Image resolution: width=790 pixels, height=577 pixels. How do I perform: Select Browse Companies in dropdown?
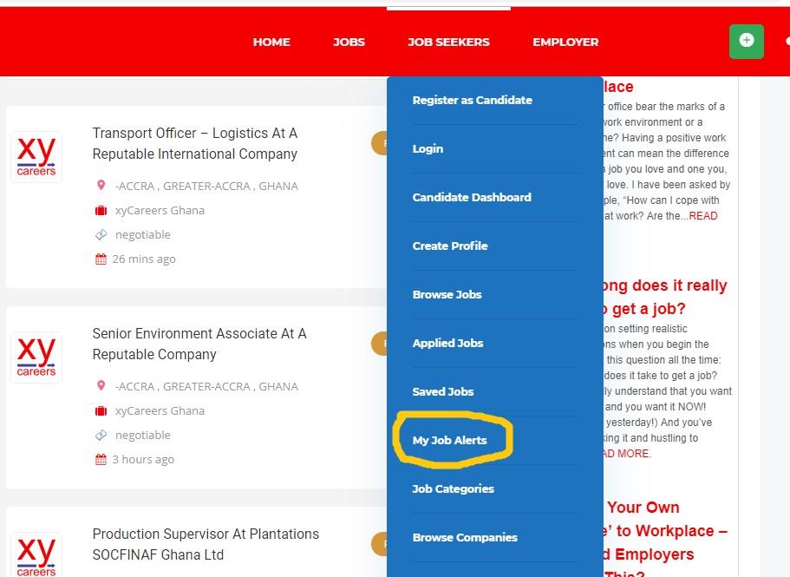(465, 537)
